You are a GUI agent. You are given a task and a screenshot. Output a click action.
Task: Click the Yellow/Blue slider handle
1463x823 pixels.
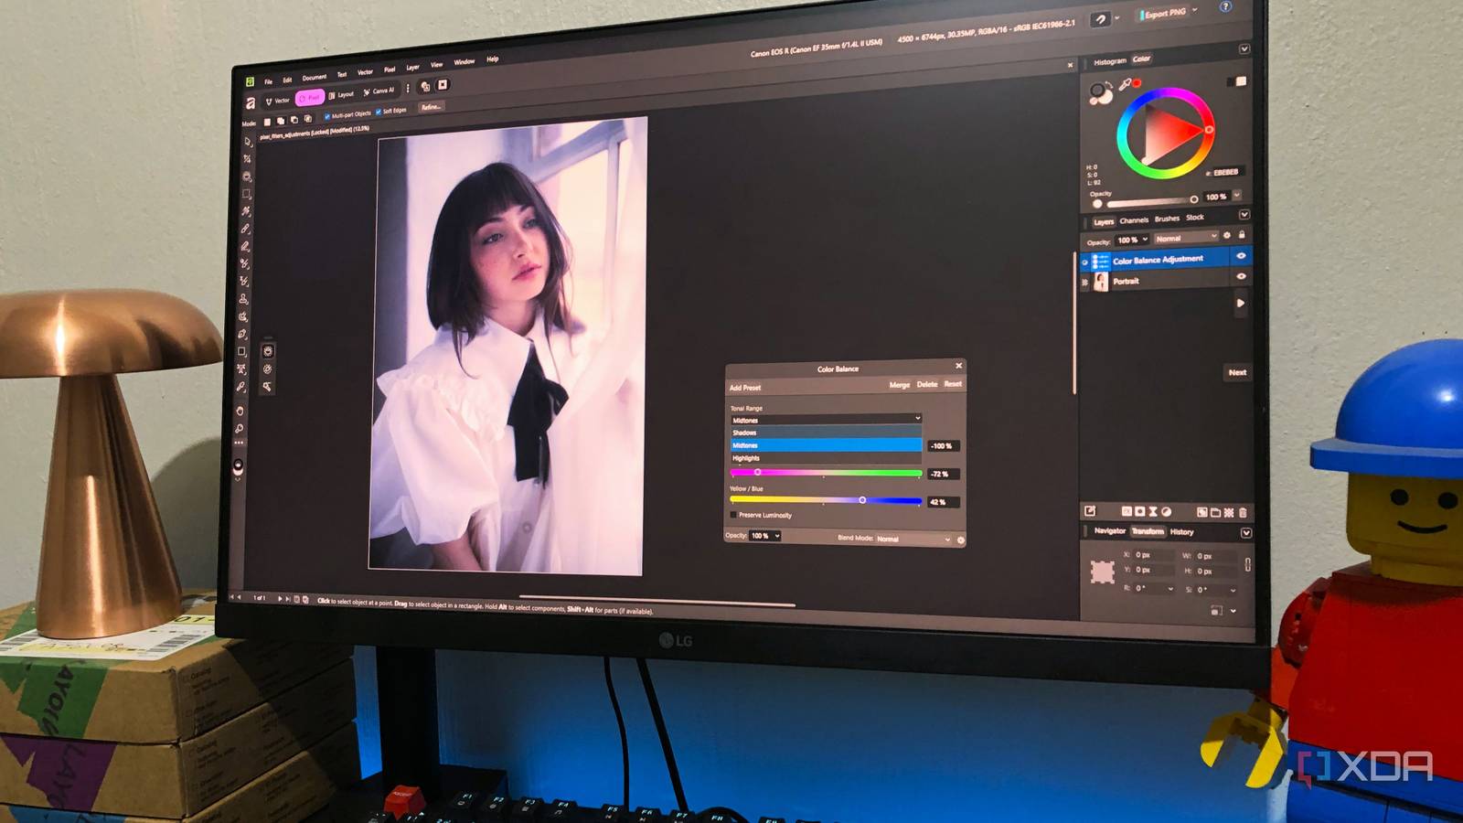point(862,499)
